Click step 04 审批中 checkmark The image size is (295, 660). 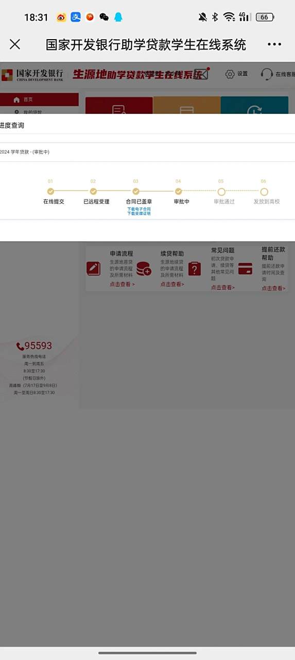179,191
